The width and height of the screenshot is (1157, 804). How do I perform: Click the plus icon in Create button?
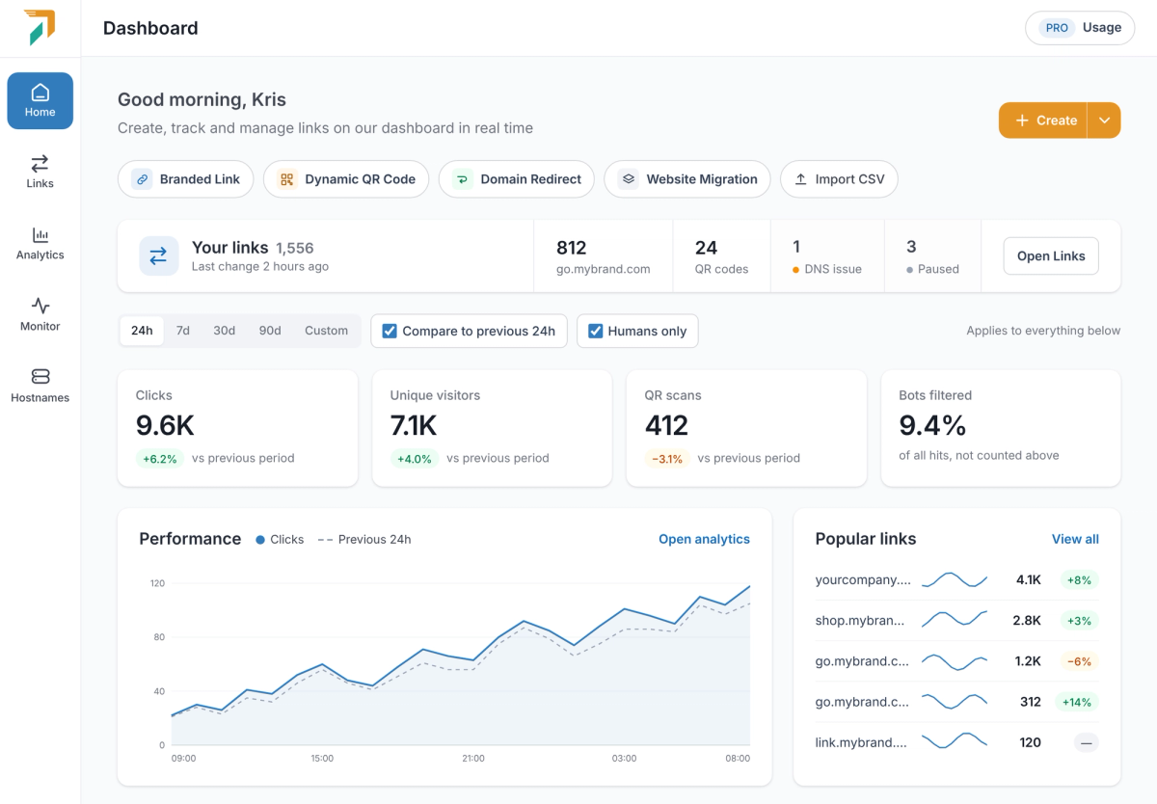coord(1022,121)
